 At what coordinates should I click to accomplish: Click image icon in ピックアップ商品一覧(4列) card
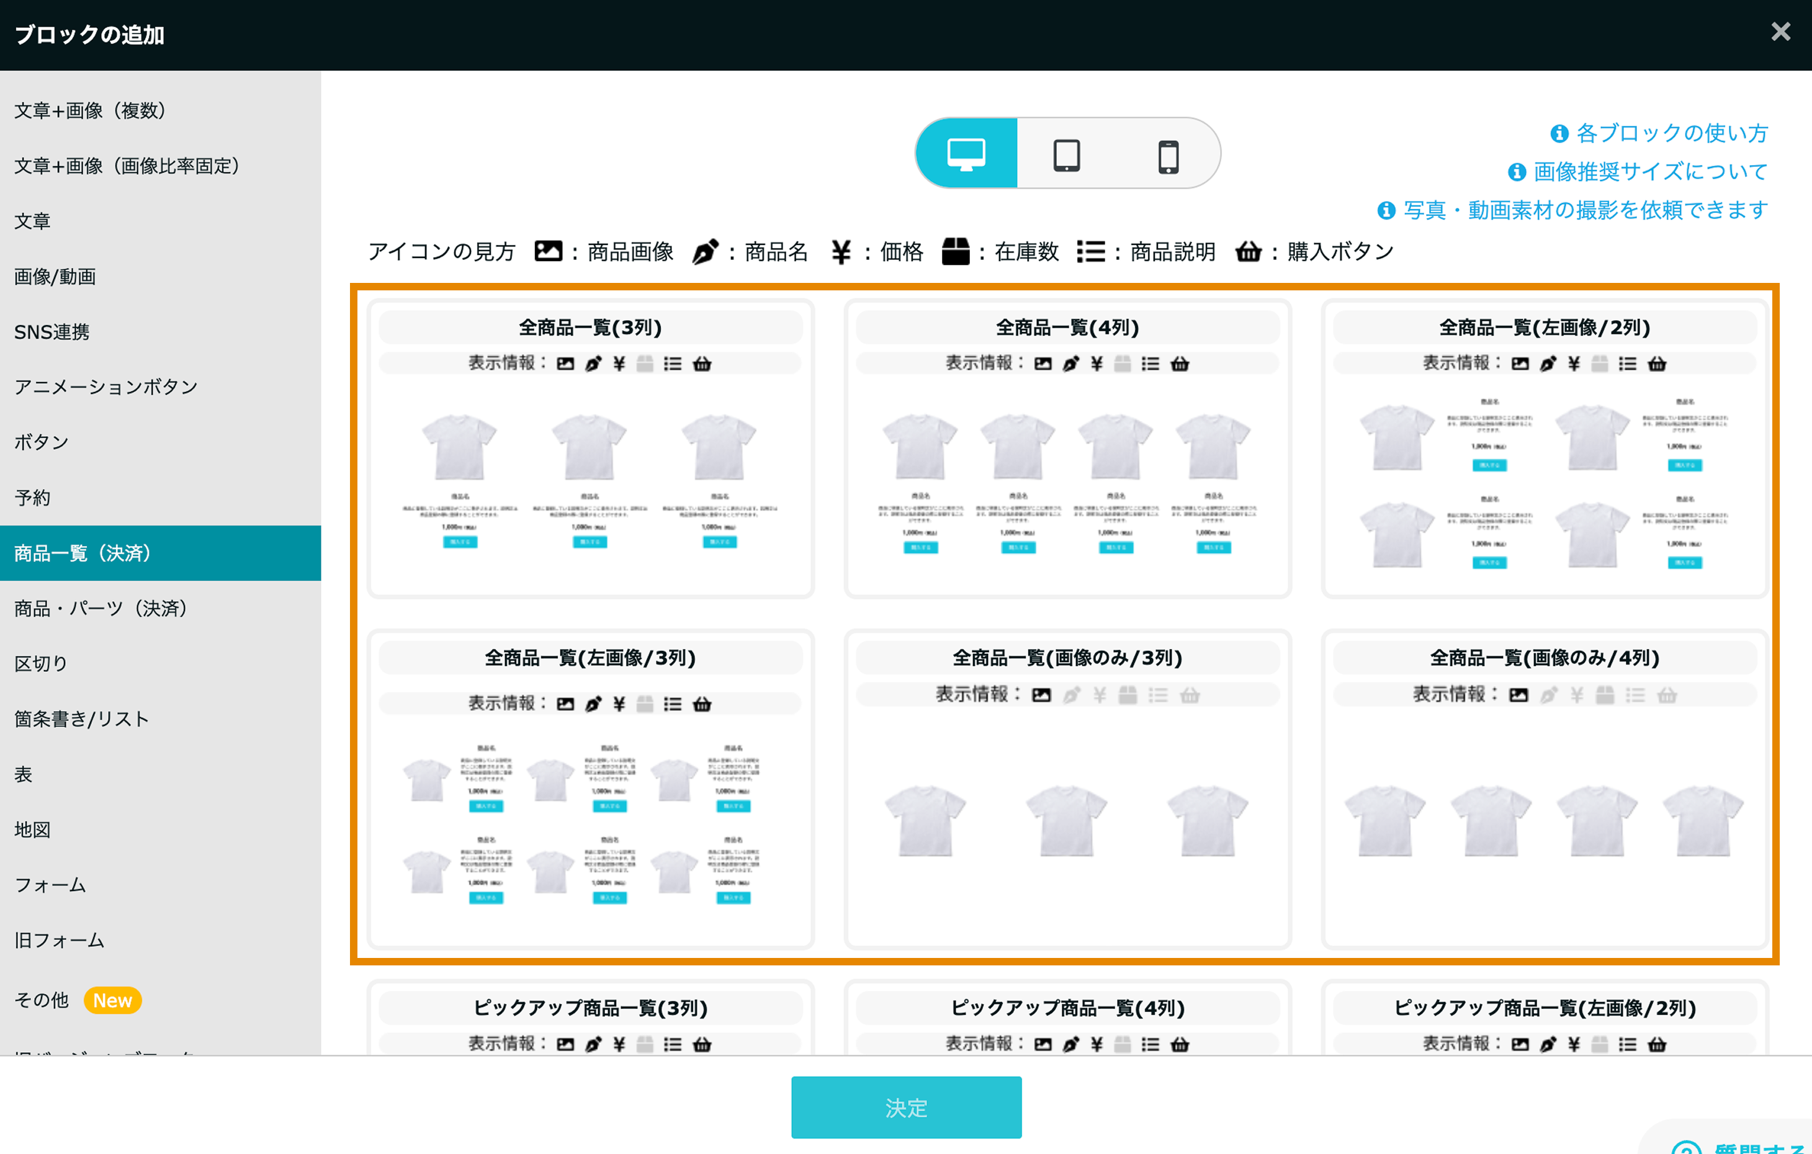pyautogui.click(x=1043, y=1044)
